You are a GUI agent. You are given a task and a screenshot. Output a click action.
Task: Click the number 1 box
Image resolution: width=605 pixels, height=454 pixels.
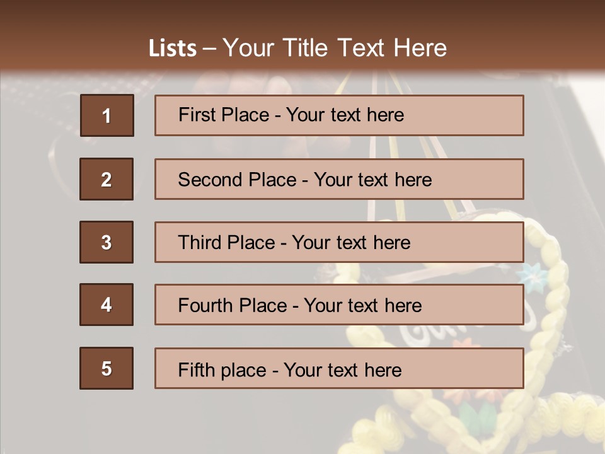tap(107, 115)
